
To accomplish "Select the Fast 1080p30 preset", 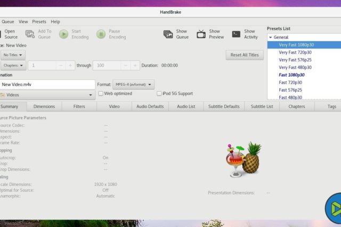I will pyautogui.click(x=304, y=75).
